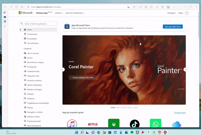
Task: Go back to the previous page
Action: 5,7
